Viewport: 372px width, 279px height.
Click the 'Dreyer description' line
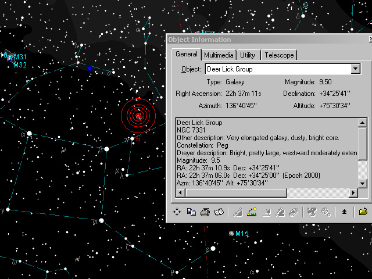click(267, 153)
